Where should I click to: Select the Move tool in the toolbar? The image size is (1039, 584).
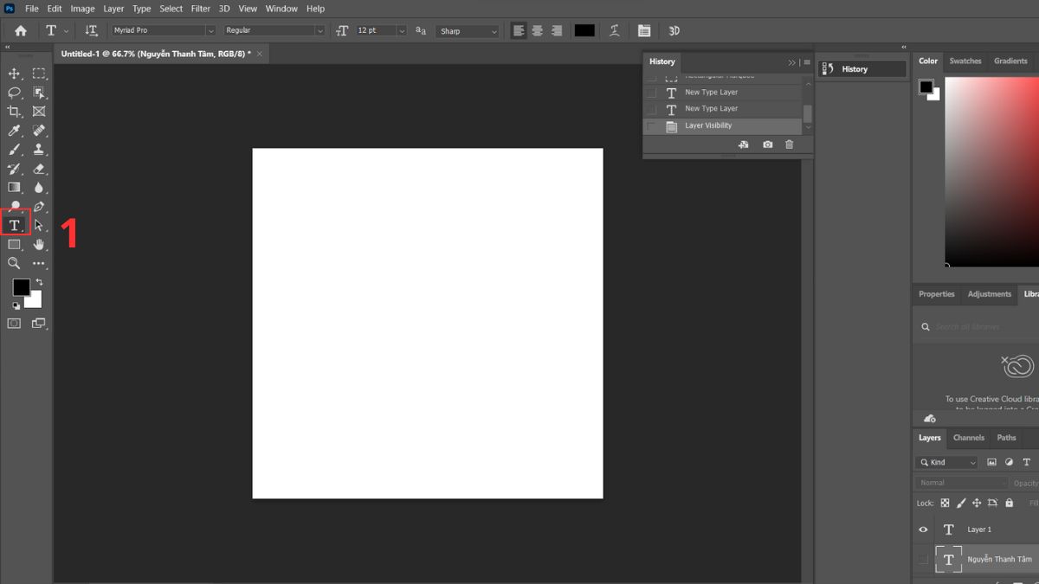click(14, 73)
